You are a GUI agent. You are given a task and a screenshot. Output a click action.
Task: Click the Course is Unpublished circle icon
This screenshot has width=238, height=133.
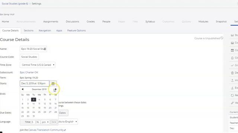click(222, 38)
